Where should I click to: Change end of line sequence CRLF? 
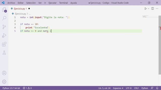tap(136, 88)
